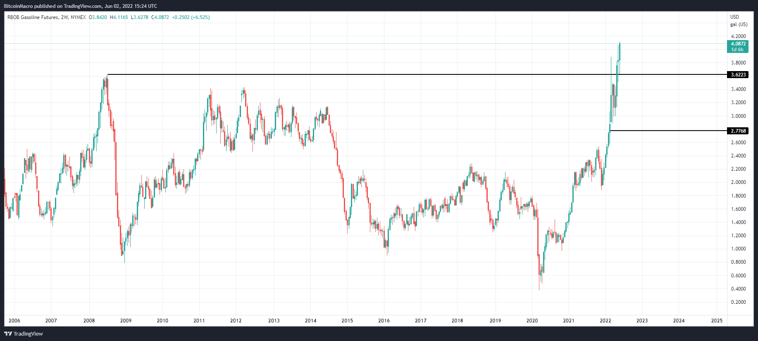Click the 4.2000 price axis label
758x341 pixels.
738,36
